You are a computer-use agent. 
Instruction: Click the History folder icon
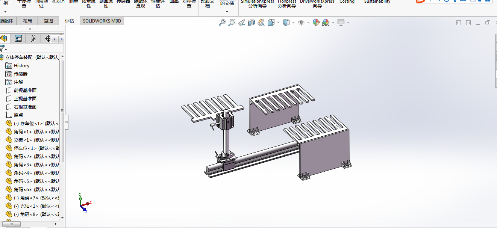(x=9, y=65)
